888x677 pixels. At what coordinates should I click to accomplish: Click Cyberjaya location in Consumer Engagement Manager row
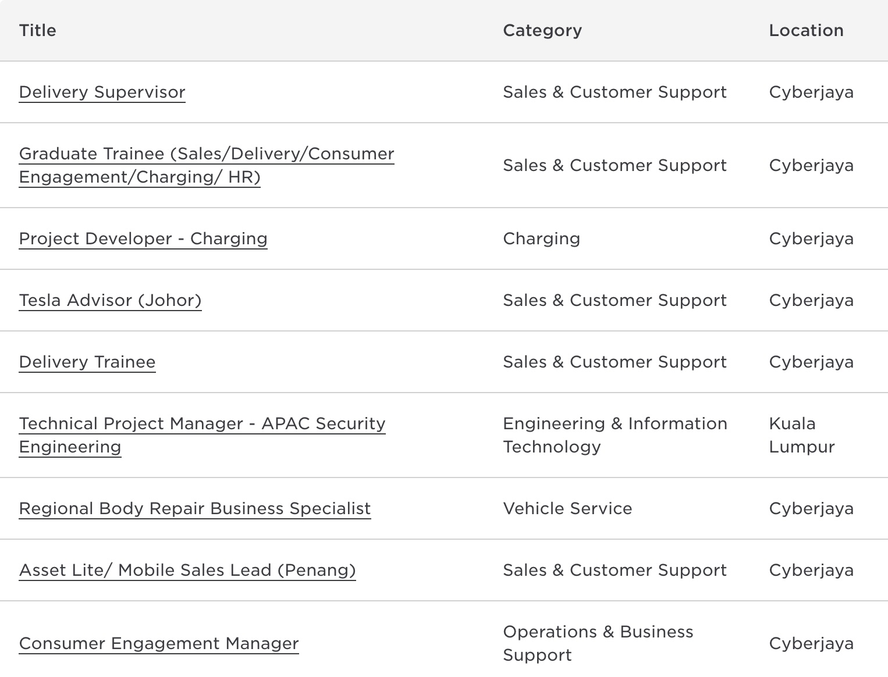811,643
